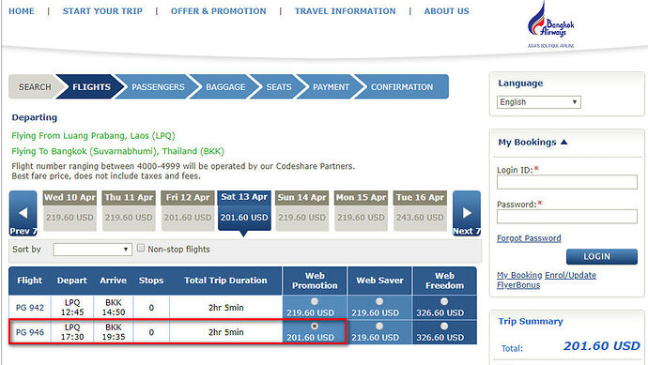The width and height of the screenshot is (648, 365).
Task: Open the Language dropdown
Action: pos(538,102)
